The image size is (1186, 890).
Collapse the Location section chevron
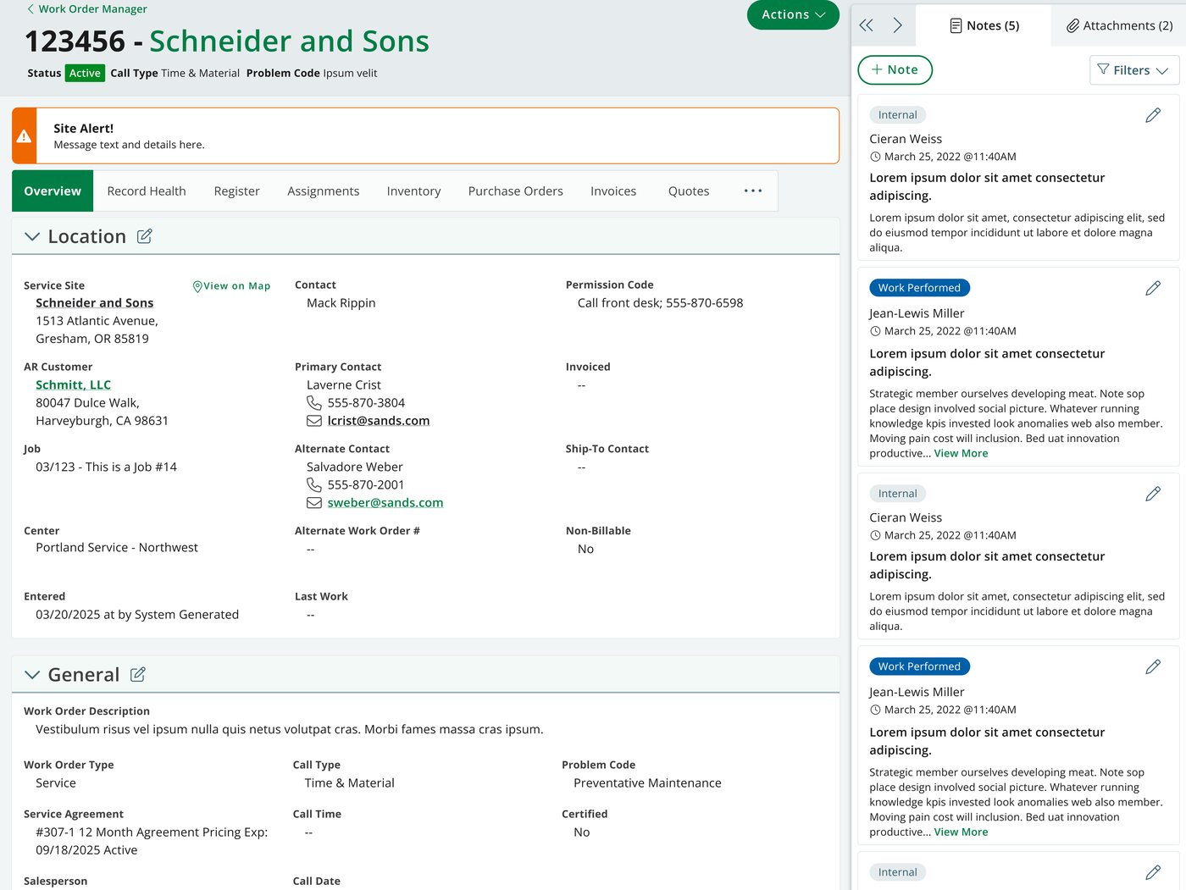click(x=32, y=236)
